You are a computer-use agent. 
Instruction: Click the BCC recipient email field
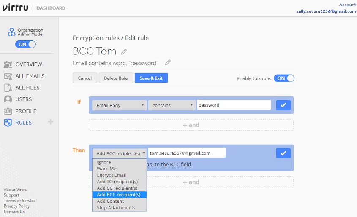coord(187,153)
